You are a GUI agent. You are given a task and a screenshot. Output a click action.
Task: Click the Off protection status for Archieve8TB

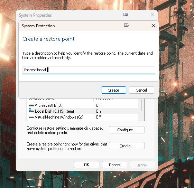click(x=98, y=105)
